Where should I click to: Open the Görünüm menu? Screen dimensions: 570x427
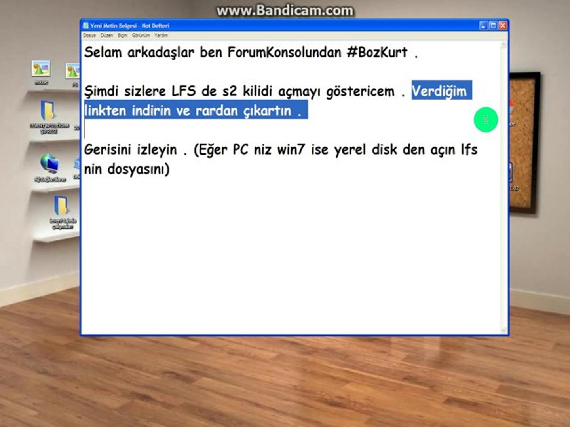pos(141,35)
